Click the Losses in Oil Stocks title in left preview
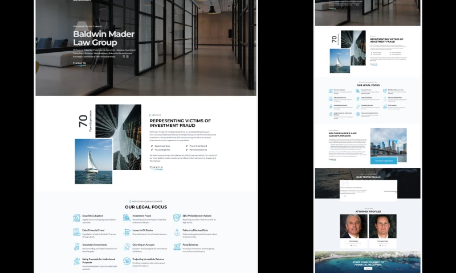Viewport: 456px width, 273px height. coord(142,230)
